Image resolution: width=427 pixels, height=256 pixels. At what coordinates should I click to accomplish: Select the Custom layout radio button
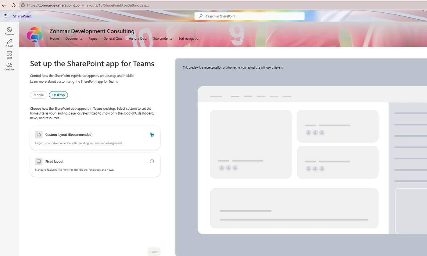[x=152, y=134]
